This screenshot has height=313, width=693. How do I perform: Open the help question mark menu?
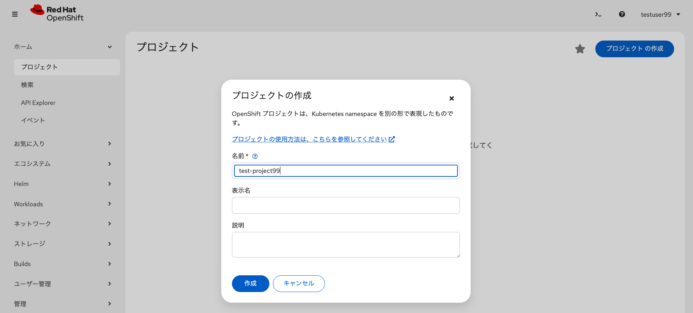(x=622, y=14)
